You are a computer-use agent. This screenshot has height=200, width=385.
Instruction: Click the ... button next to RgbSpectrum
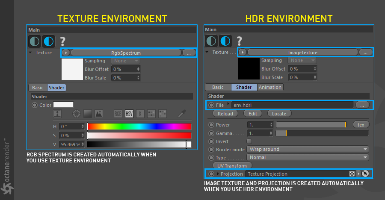(189, 53)
